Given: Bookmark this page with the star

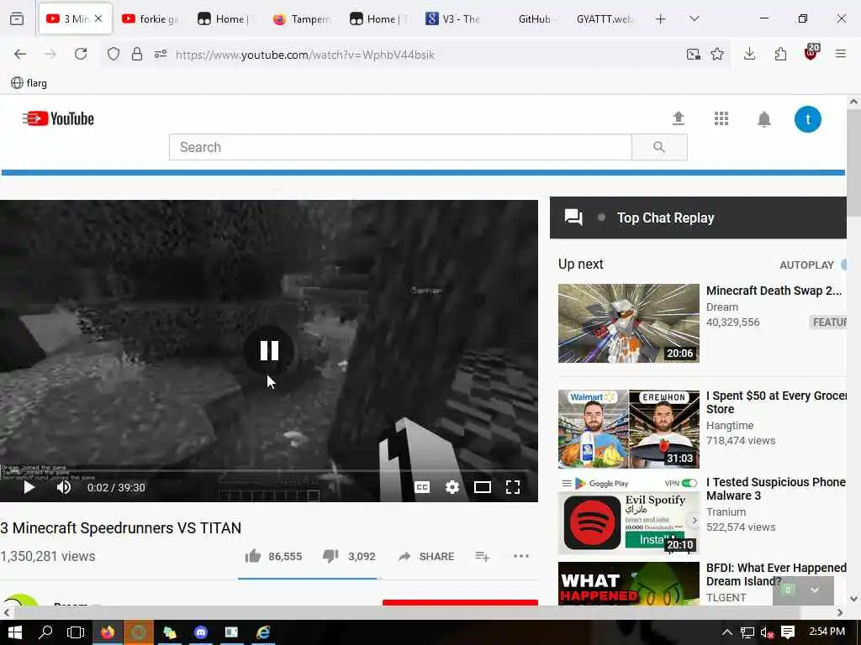Looking at the screenshot, I should coord(716,54).
